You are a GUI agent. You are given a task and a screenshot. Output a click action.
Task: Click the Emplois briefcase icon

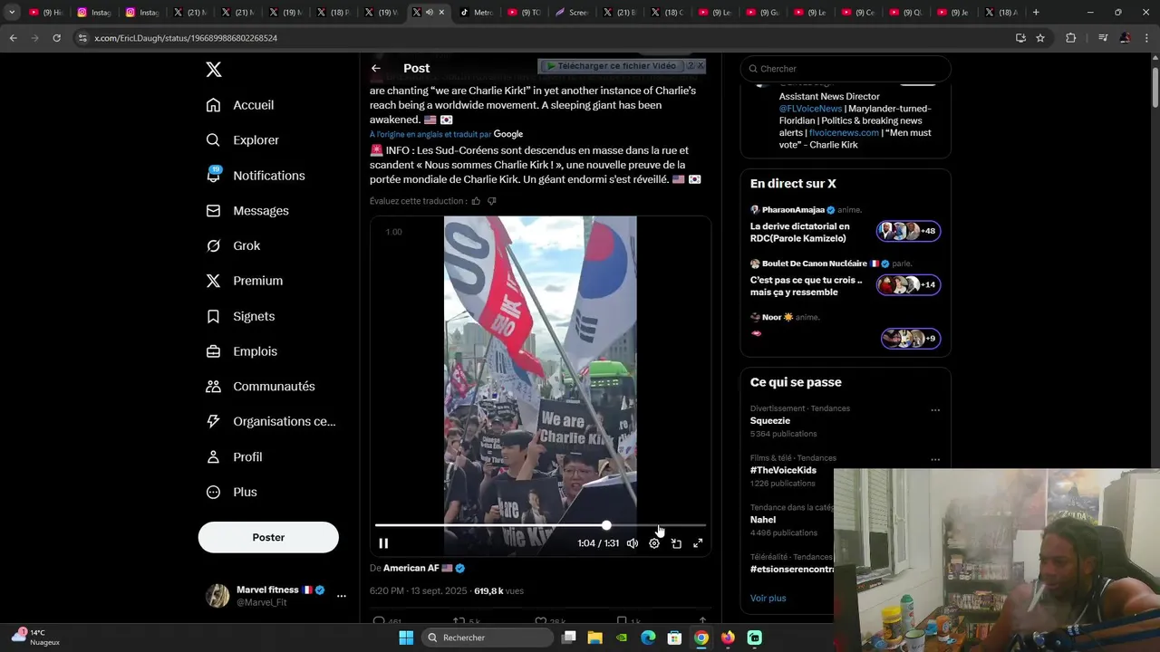(213, 351)
